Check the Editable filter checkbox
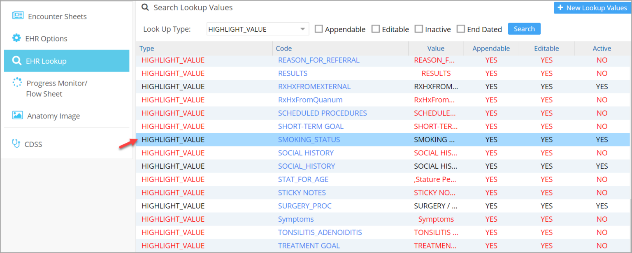This screenshot has width=632, height=253. click(x=375, y=29)
